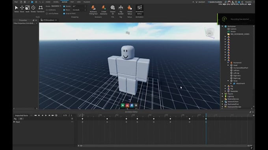The width and height of the screenshot is (268, 150).
Task: Toggle the IK button in the Animation Editor
Action: [21, 119]
